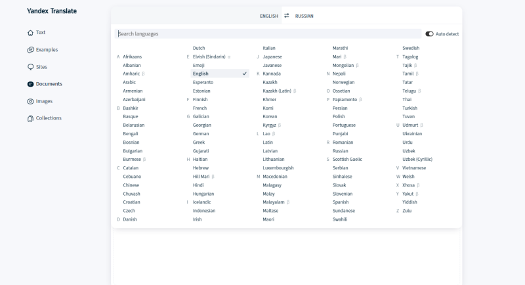Toggle the Auto detect switch

click(x=429, y=33)
